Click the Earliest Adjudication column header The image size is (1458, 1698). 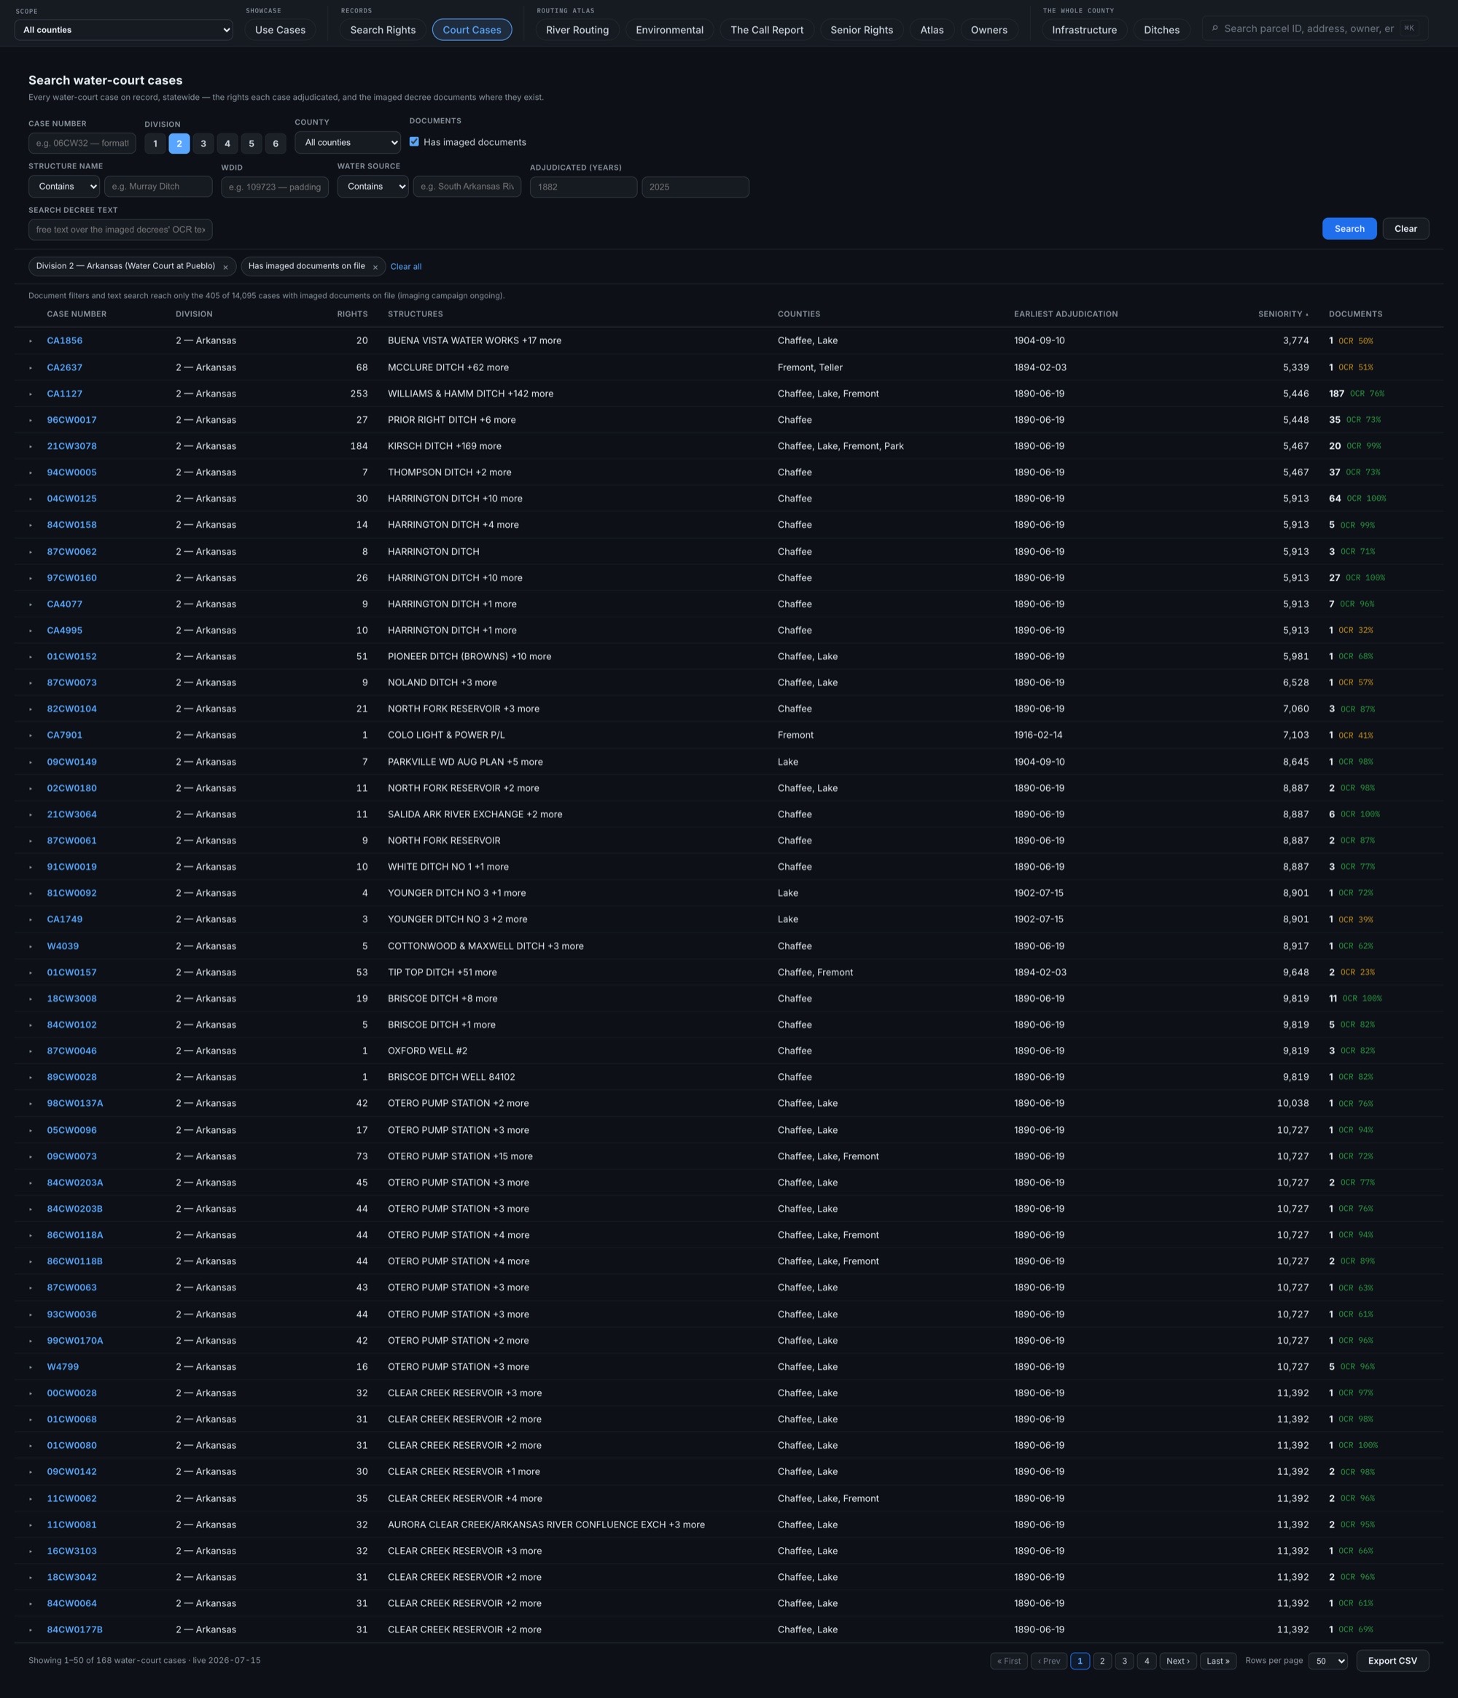[x=1065, y=315]
